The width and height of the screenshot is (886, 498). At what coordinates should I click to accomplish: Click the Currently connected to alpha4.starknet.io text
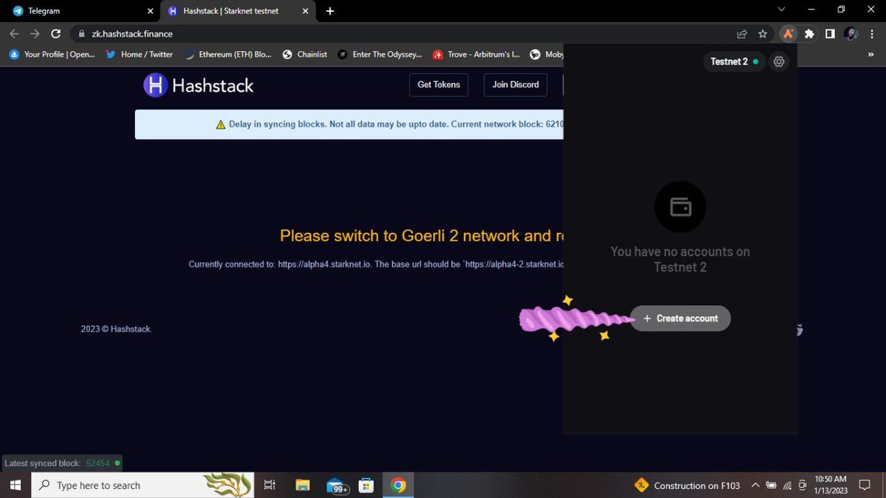[x=376, y=265]
